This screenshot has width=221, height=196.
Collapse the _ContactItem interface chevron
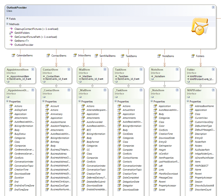(69, 90)
